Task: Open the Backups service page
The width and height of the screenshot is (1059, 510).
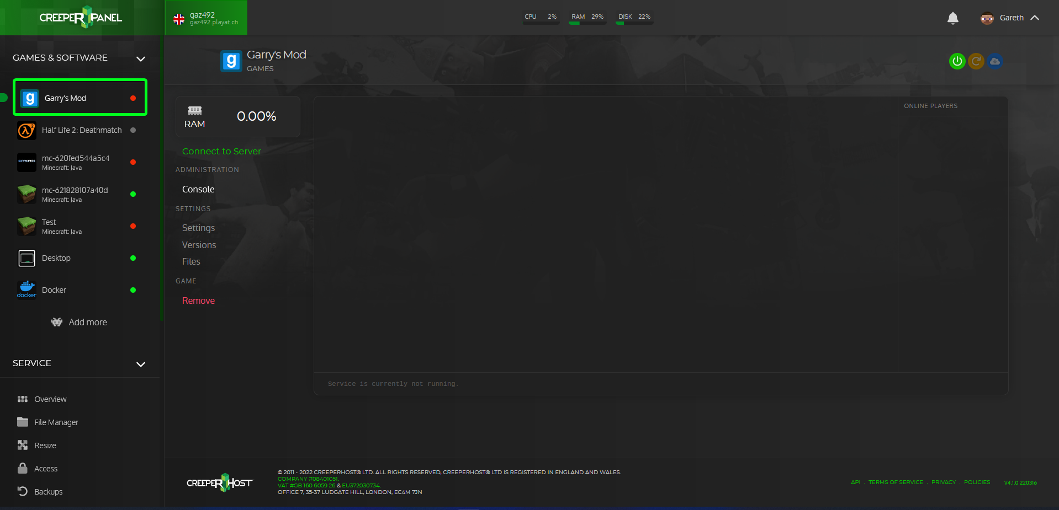Action: [48, 492]
